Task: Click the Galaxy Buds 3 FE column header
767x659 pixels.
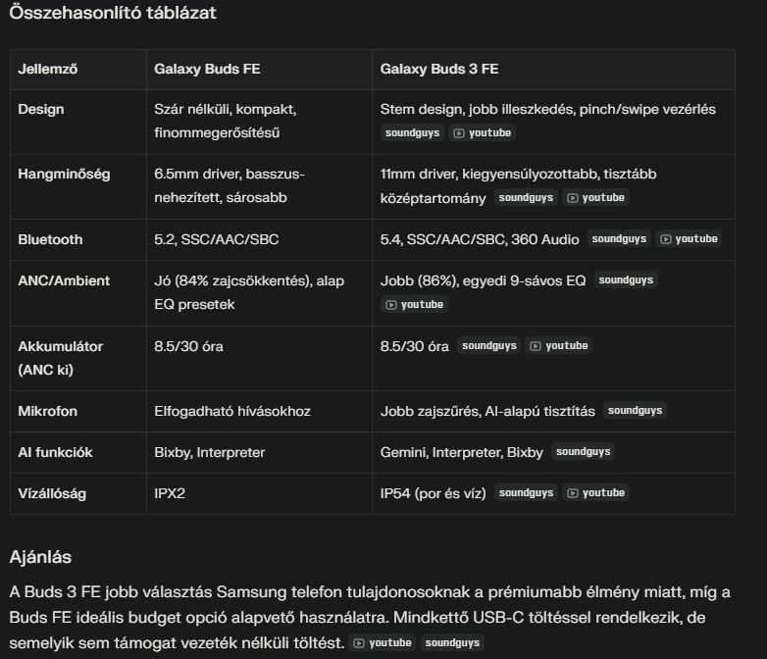Action: (x=439, y=70)
